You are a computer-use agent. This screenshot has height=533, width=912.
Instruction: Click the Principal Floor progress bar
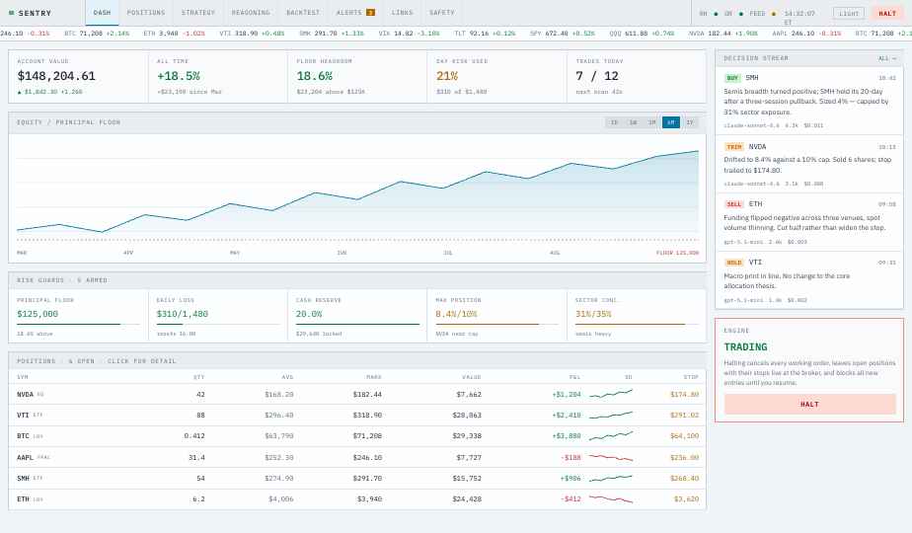(x=79, y=324)
